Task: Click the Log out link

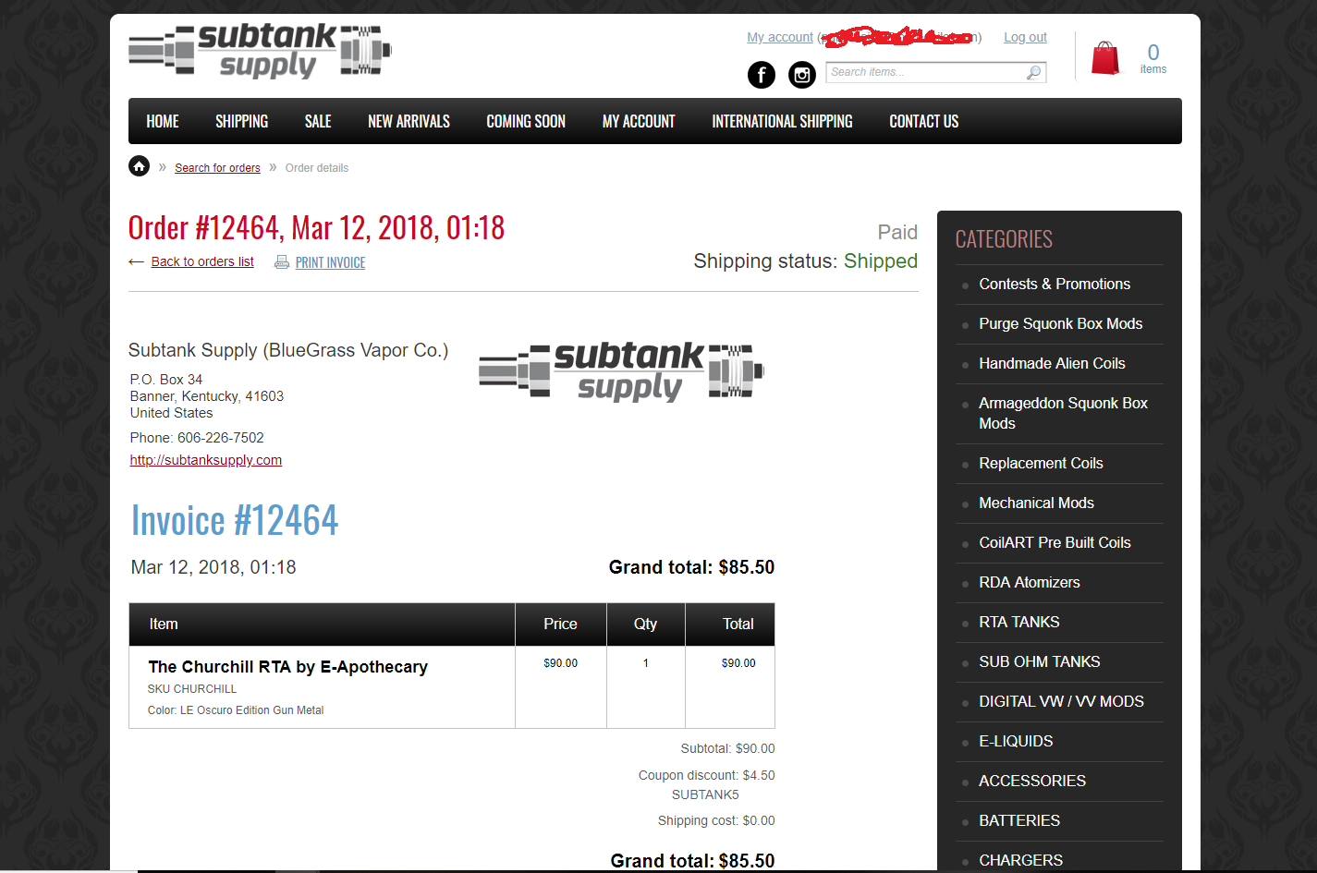Action: tap(1025, 37)
